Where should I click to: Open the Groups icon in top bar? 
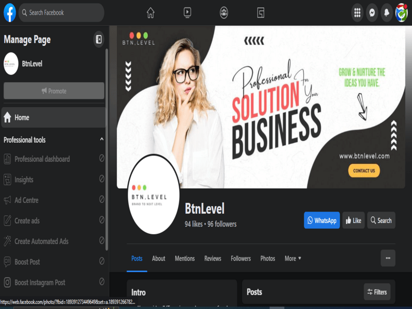pyautogui.click(x=224, y=13)
